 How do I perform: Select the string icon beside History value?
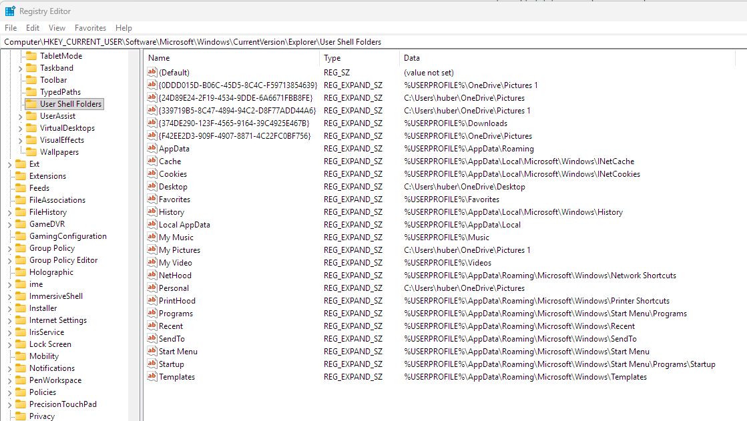pos(152,212)
